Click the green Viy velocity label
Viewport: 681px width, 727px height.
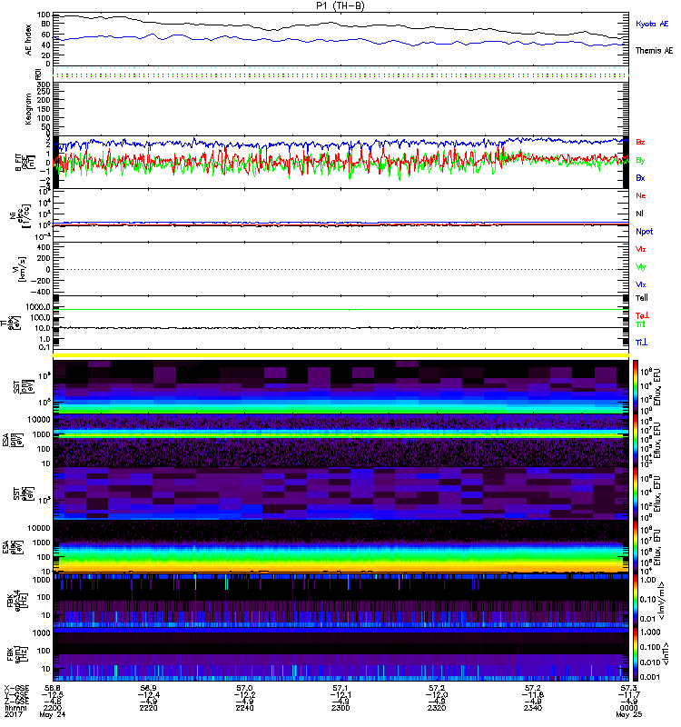pos(641,266)
